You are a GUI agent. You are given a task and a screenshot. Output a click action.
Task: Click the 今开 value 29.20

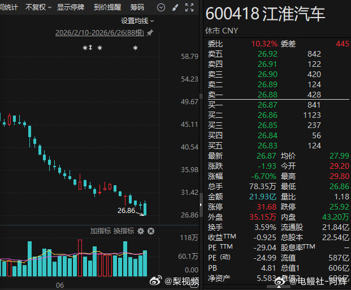tap(339, 166)
